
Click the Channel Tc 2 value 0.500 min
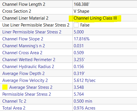[x=83, y=101]
